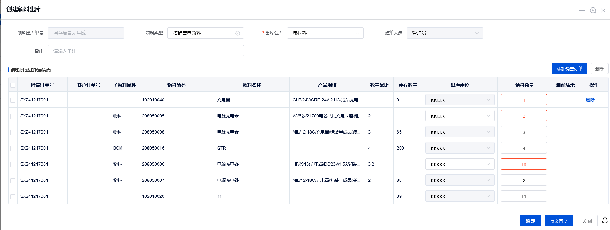Click the user icon at bottom right
610x230 pixels.
605,220
